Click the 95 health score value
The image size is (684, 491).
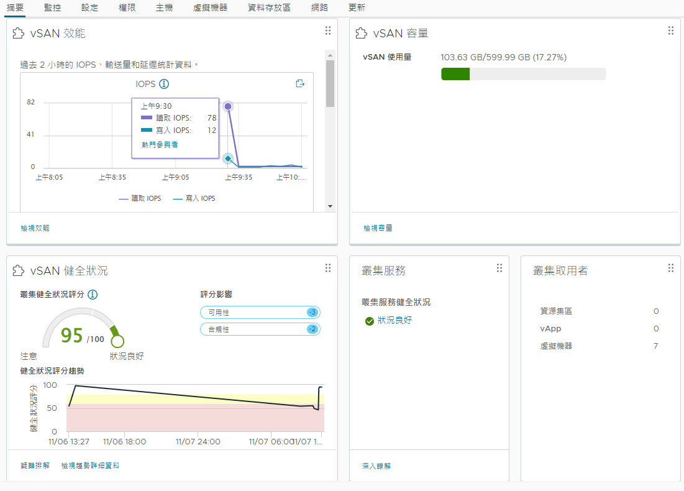(x=71, y=335)
